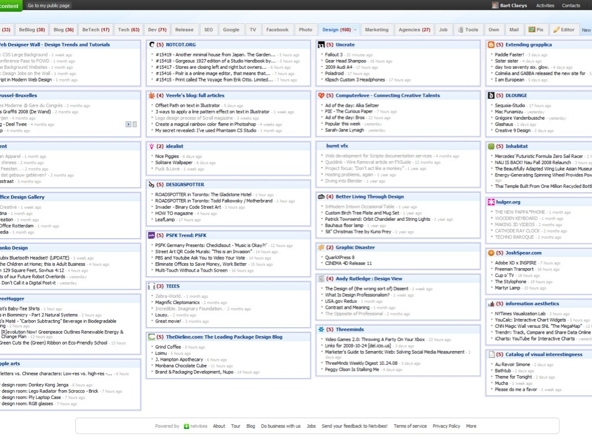Click the NOTCOT.ORG feed favicon
This screenshot has width=592, height=444.
(x=151, y=45)
